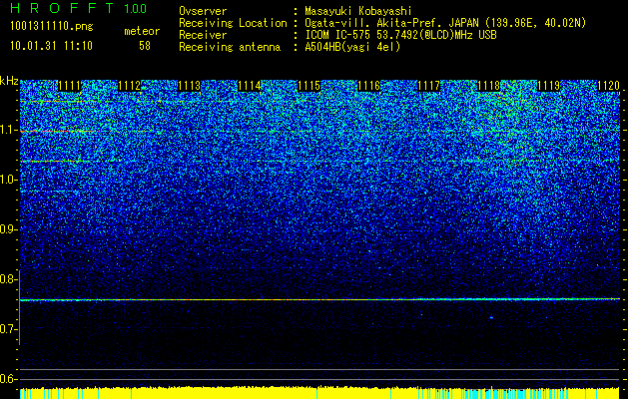The height and width of the screenshot is (399, 628).
Task: Click the filename 1001311110.png
Action: click(x=52, y=27)
